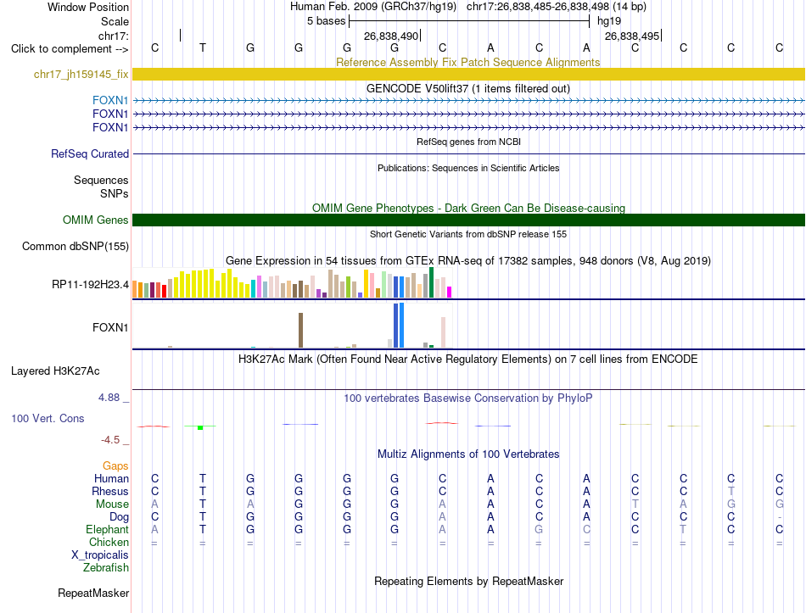Click the SNPs track label
This screenshot has height=613, width=806.
point(115,193)
